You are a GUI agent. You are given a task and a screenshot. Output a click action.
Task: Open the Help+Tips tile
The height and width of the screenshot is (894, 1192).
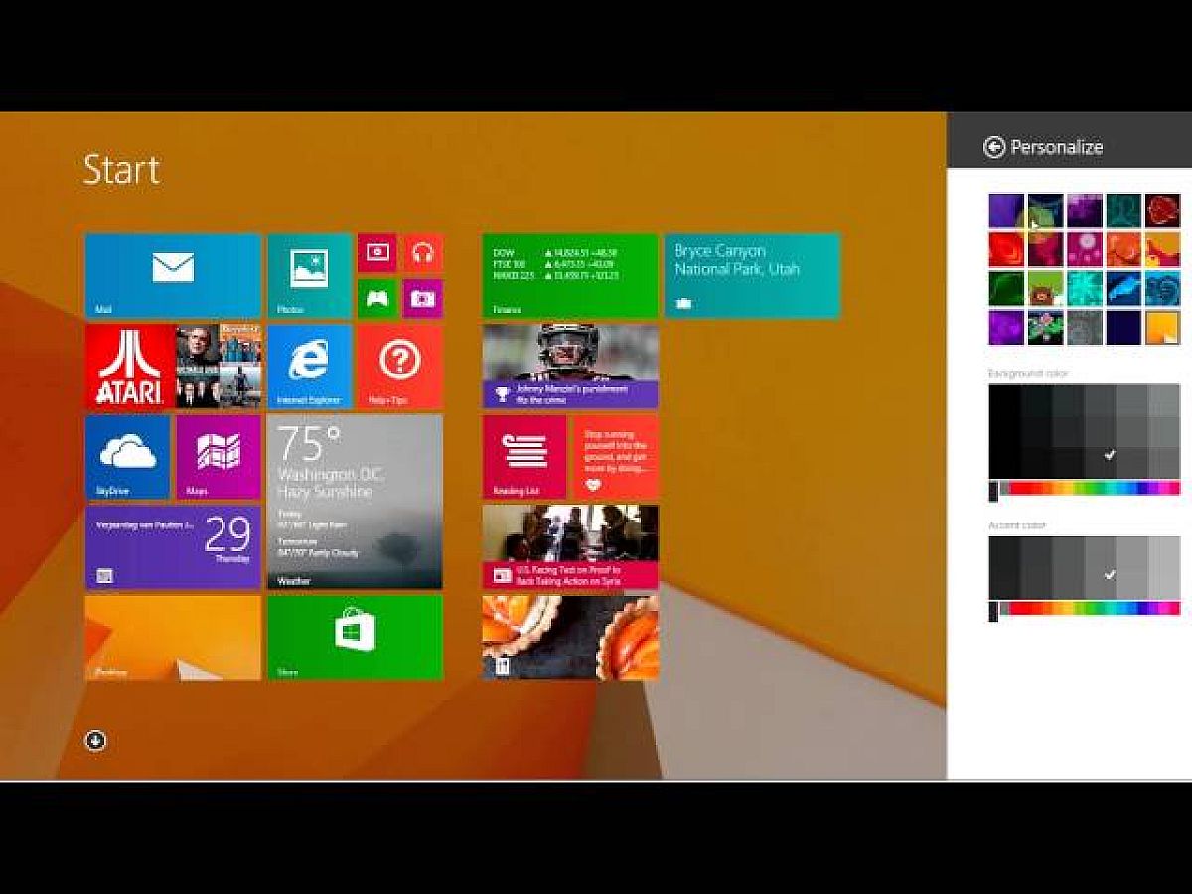pos(399,366)
